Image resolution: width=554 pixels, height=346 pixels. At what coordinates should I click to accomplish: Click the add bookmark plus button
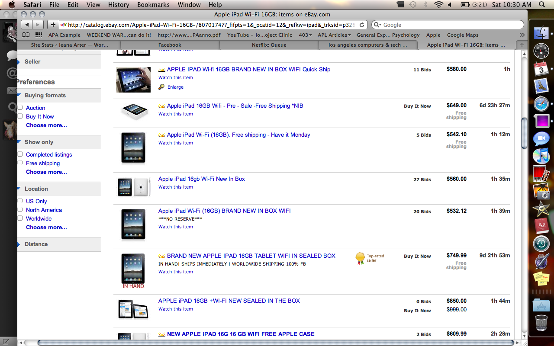tap(53, 25)
